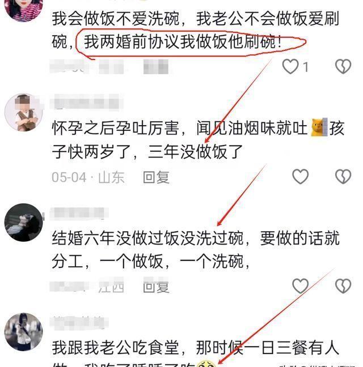
Task: Select the blurred username above 怀孕之后
Action: [x=86, y=103]
